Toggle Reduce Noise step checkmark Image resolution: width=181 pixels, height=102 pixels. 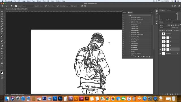123,46
